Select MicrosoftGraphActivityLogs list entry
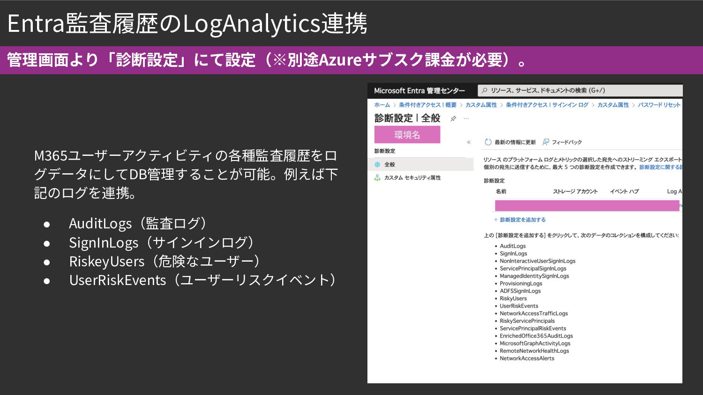 535,344
